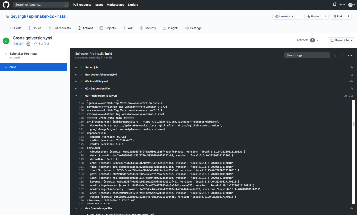
Task: Focus the Search logs field
Action: pos(307,55)
